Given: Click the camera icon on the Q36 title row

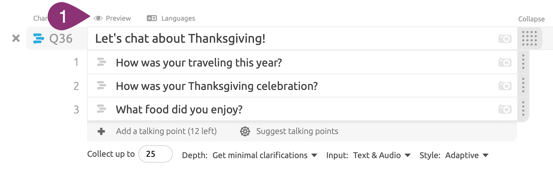Looking at the screenshot, I should tap(505, 39).
